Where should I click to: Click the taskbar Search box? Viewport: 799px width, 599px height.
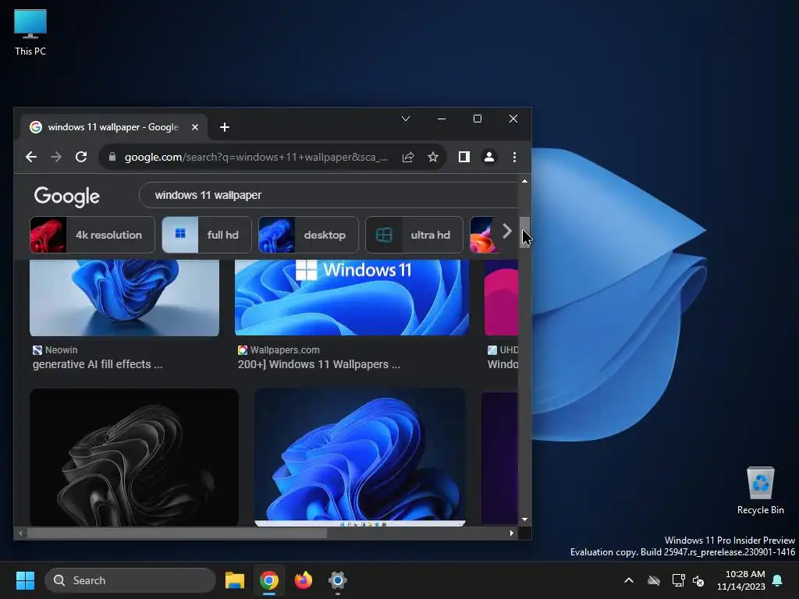click(x=130, y=580)
